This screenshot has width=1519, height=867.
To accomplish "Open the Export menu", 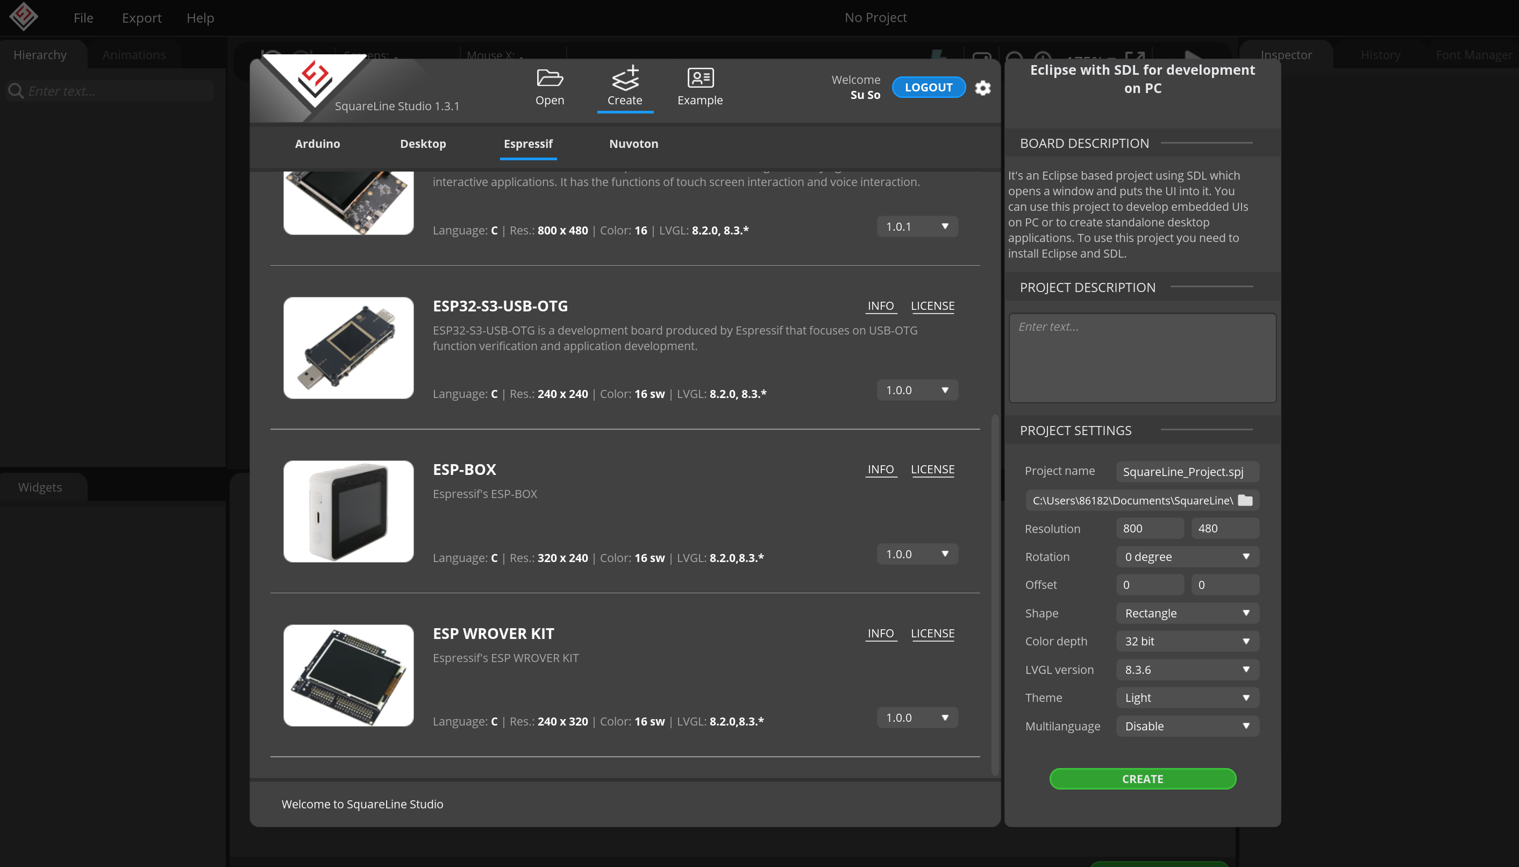I will pyautogui.click(x=141, y=18).
